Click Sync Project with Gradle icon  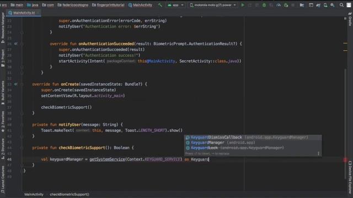(318, 5)
